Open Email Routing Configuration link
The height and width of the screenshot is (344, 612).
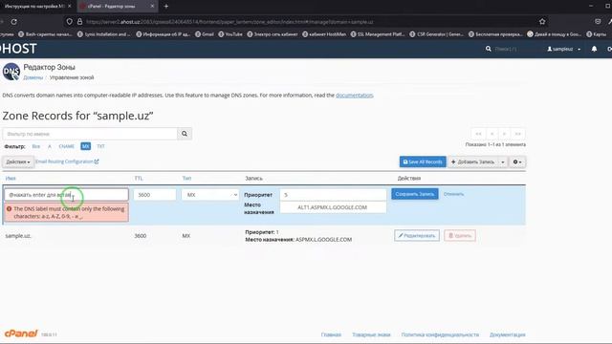click(x=67, y=161)
